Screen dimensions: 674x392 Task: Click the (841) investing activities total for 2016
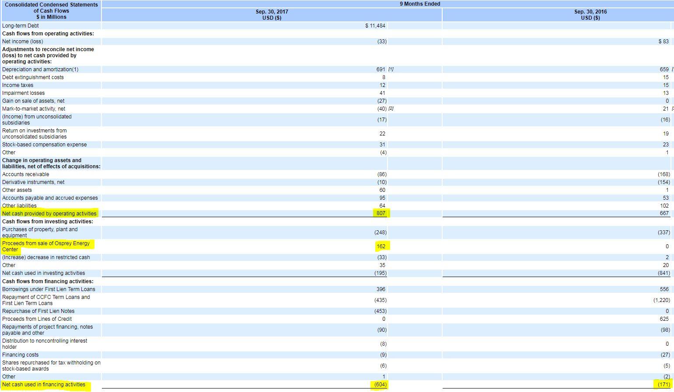tap(664, 273)
